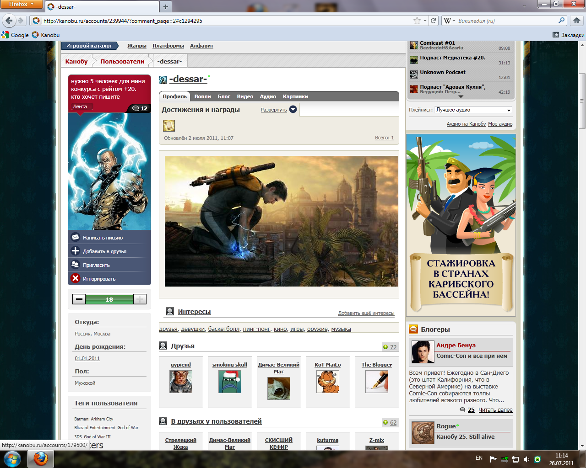Screen dimensions: 586x468
Task: Start search with the magnifier icon
Action: (561, 21)
